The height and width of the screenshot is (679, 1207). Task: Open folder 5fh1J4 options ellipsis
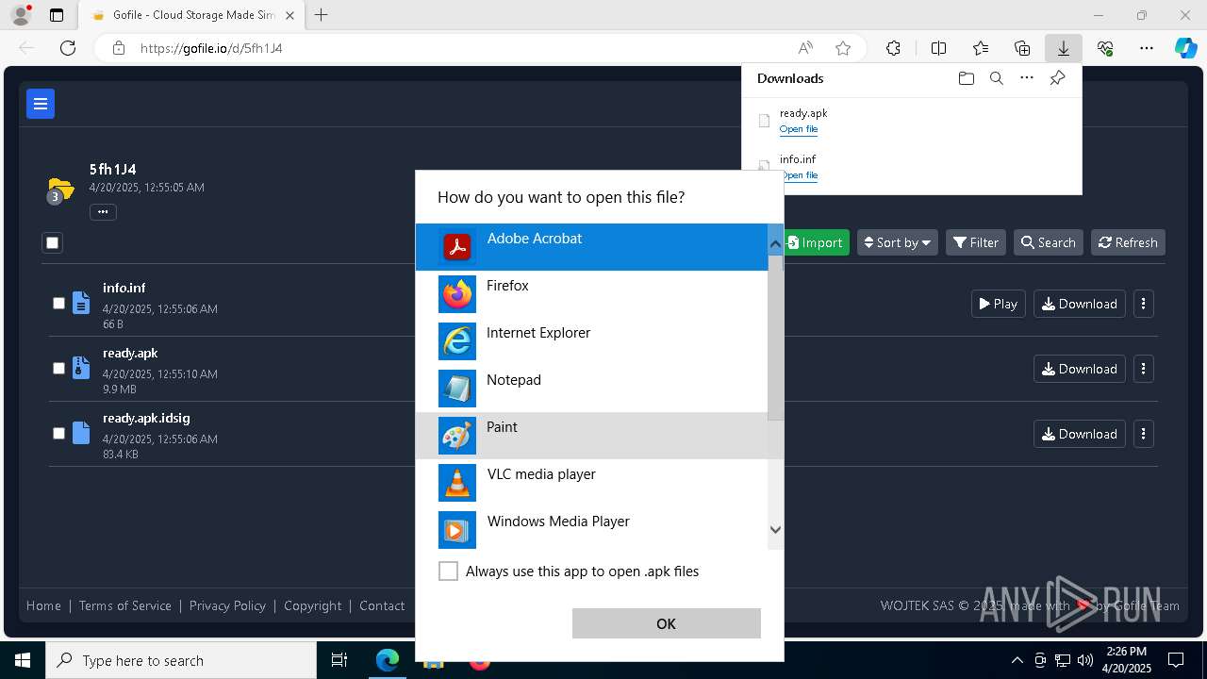point(103,212)
